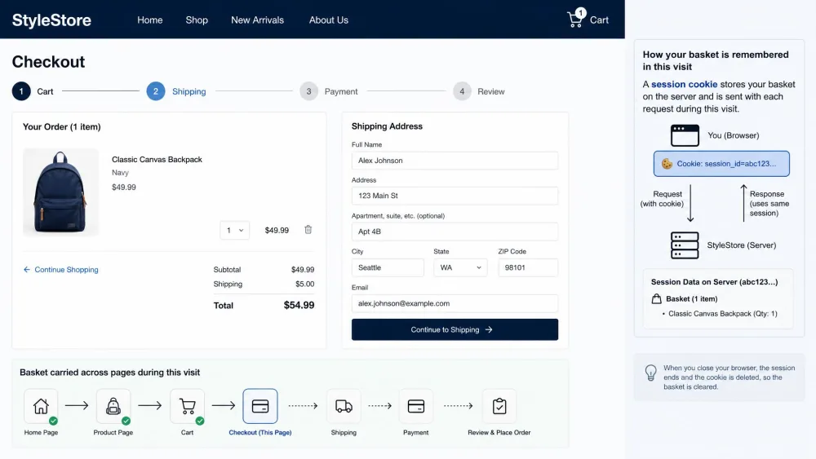Click the Cart label in header
The image size is (816, 459).
click(x=599, y=20)
